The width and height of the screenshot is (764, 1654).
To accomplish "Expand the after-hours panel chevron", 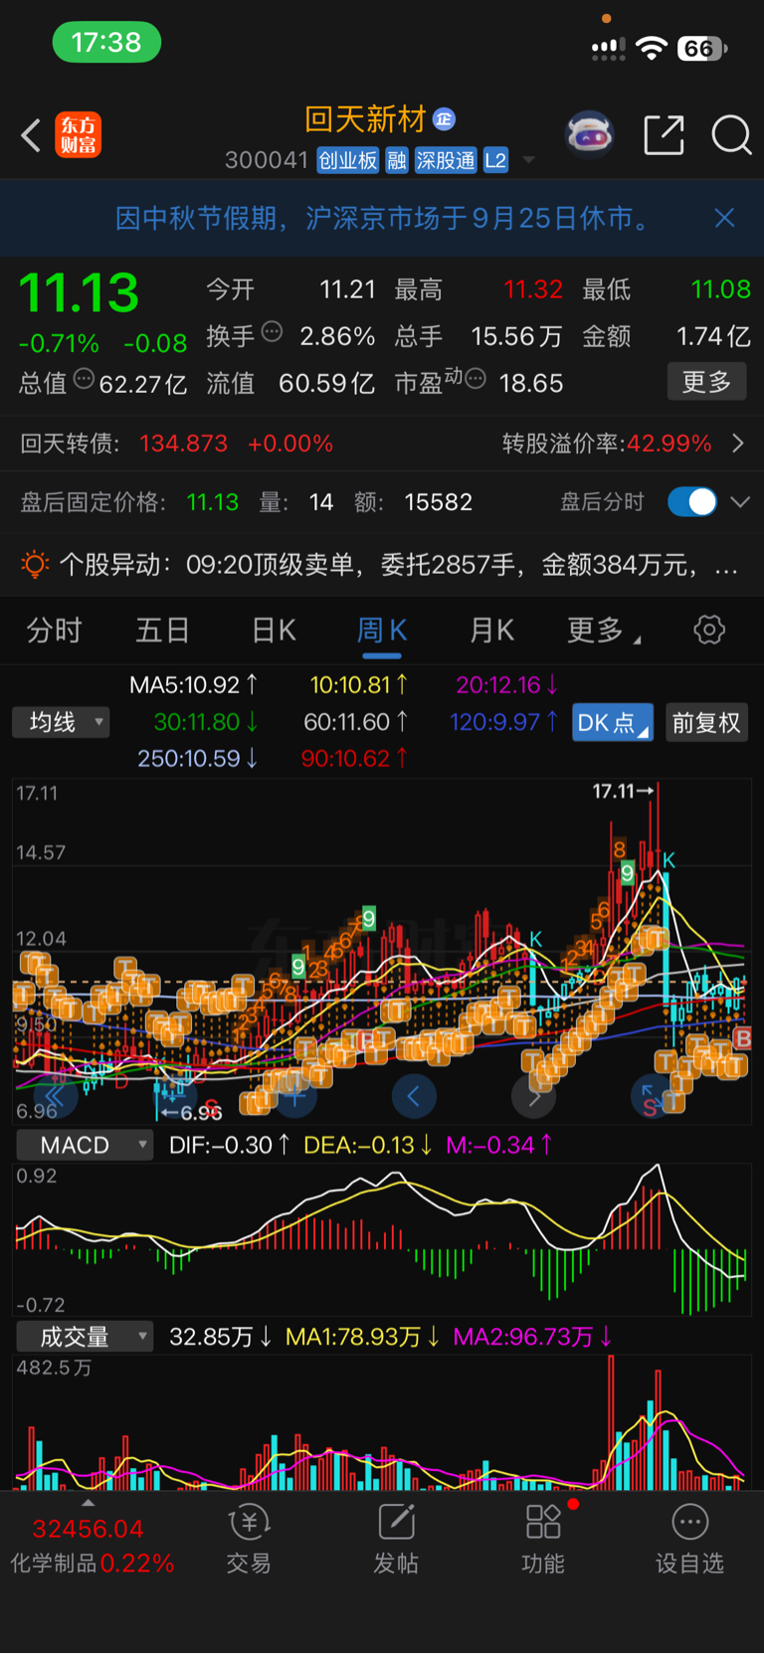I will 740,502.
